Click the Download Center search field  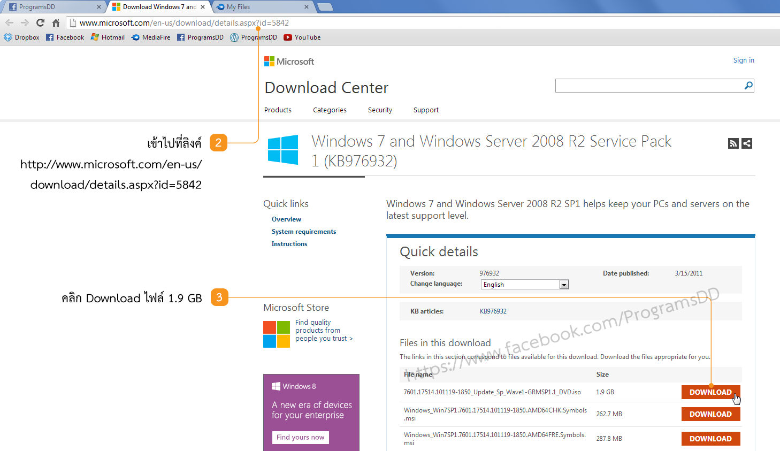coord(648,86)
